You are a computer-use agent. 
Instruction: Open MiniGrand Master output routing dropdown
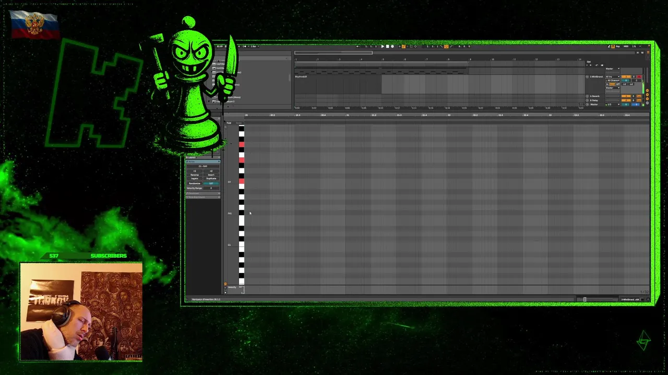coord(613,88)
